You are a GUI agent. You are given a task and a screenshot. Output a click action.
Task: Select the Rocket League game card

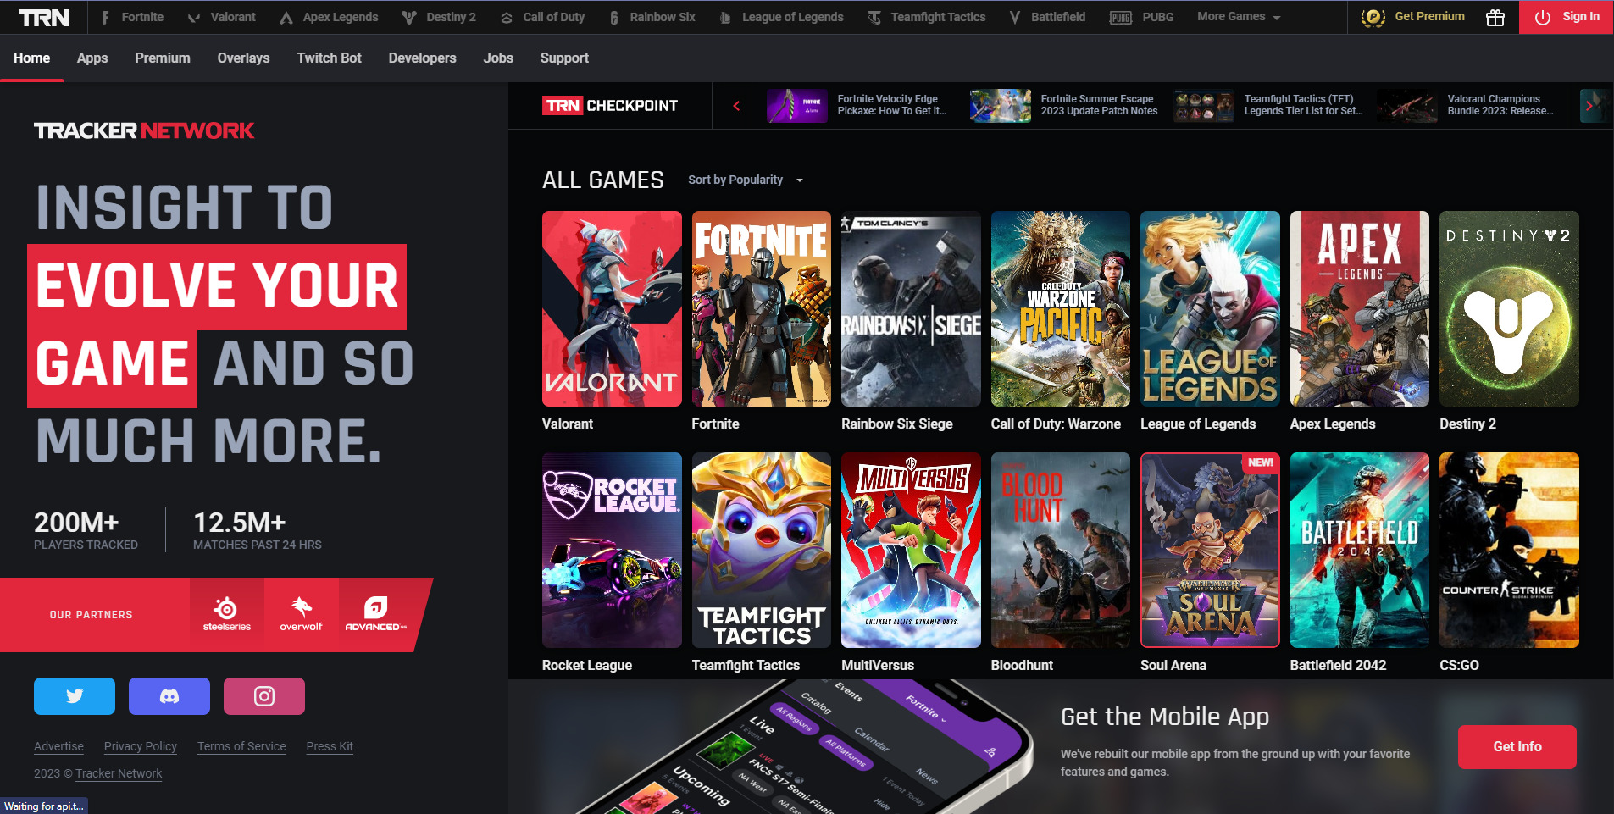[612, 563]
